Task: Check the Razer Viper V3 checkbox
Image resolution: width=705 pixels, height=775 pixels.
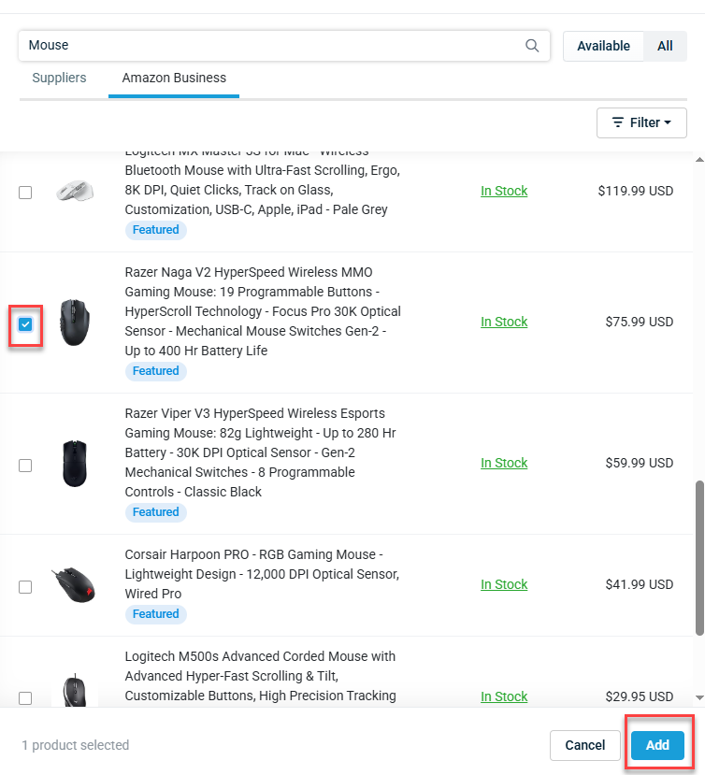Action: point(25,466)
